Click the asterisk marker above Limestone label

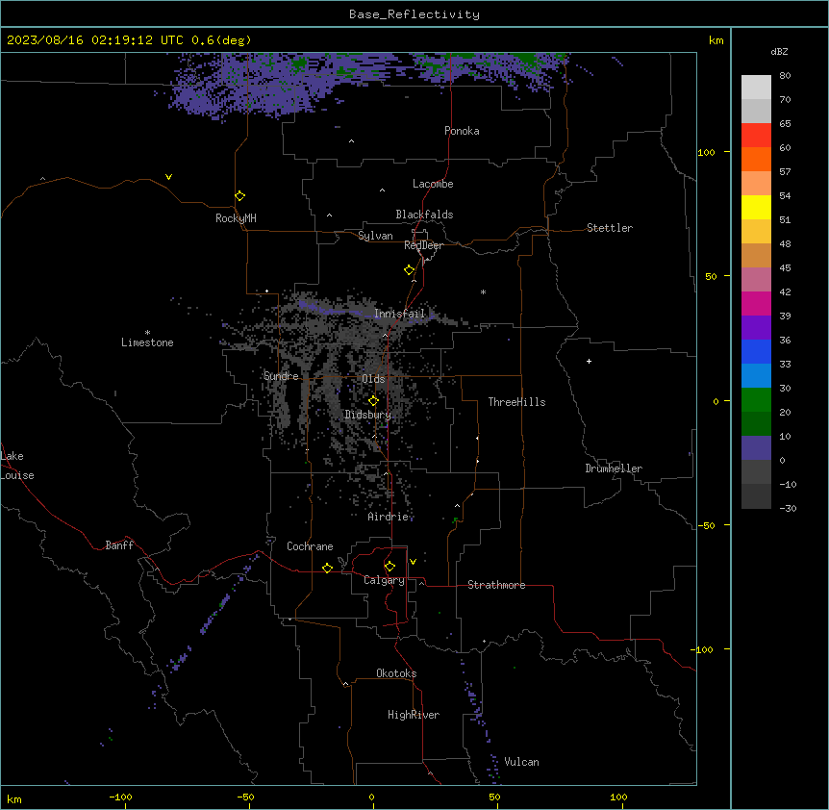coord(147,333)
